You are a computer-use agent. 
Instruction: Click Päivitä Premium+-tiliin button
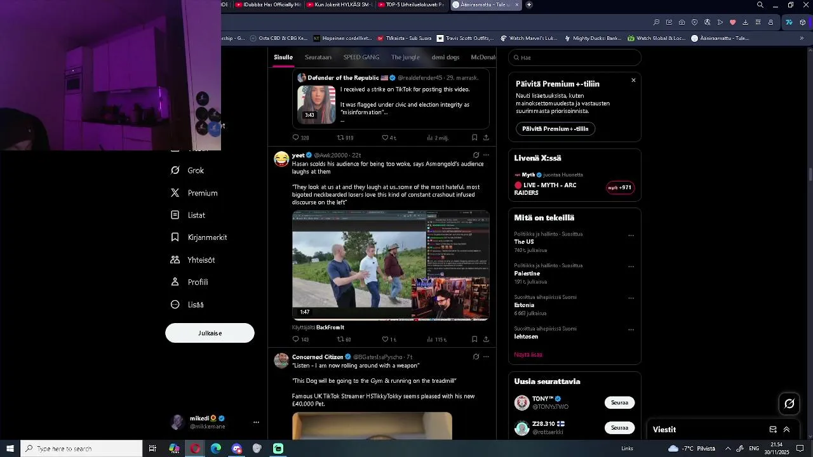555,129
